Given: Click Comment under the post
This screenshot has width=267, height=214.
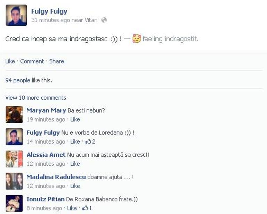Looking at the screenshot, I should coord(32,61).
